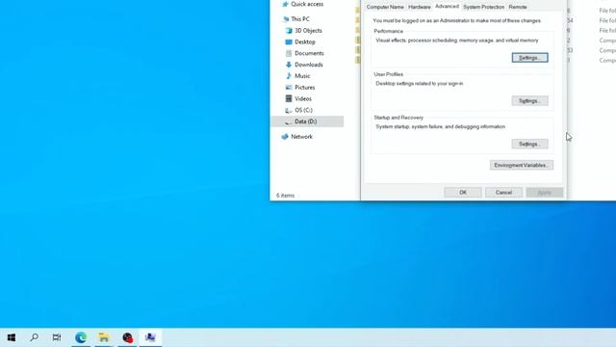Open 3D Objects label in tree

(x=308, y=30)
